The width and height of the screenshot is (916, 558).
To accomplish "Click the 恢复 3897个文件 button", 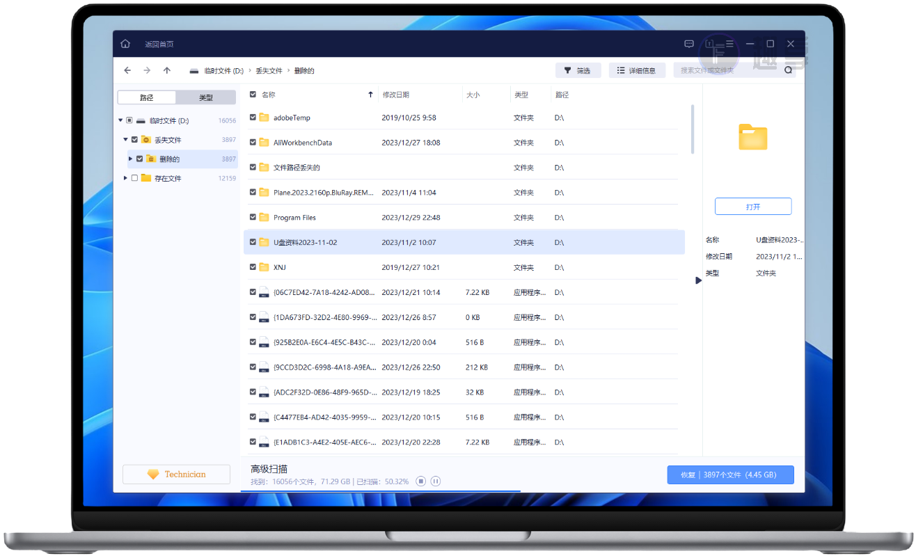I will (x=731, y=475).
